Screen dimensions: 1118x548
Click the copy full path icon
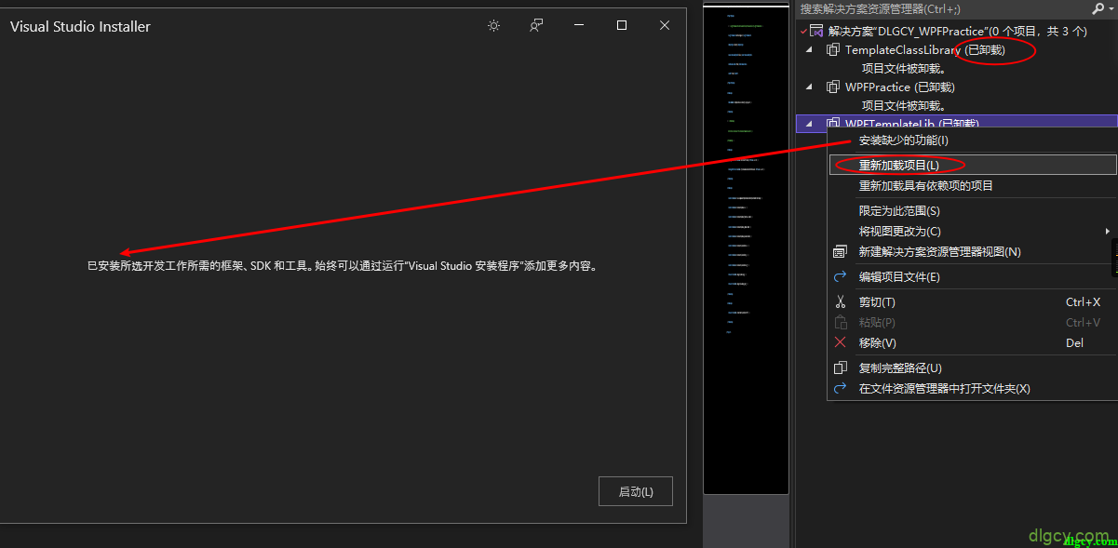point(840,368)
